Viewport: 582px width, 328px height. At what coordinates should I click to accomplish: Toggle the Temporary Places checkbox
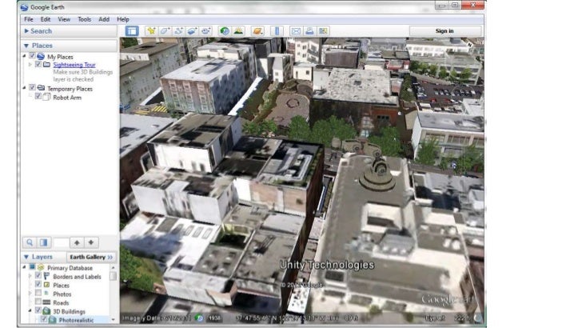tap(32, 88)
